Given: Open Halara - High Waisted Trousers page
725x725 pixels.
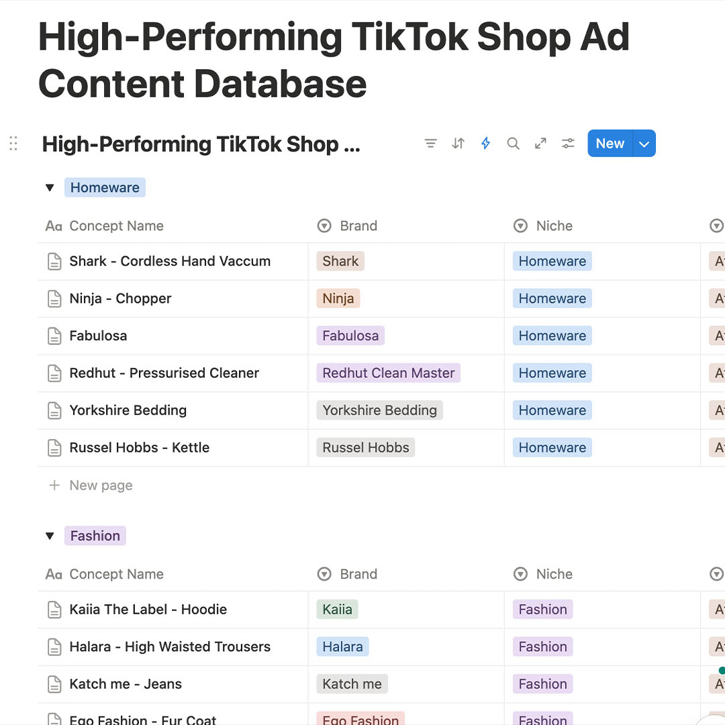Looking at the screenshot, I should 170,647.
